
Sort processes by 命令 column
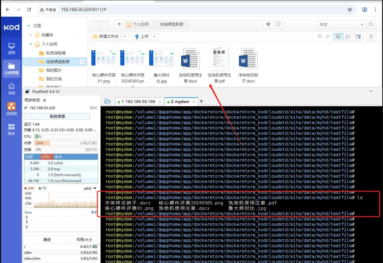click(76, 157)
